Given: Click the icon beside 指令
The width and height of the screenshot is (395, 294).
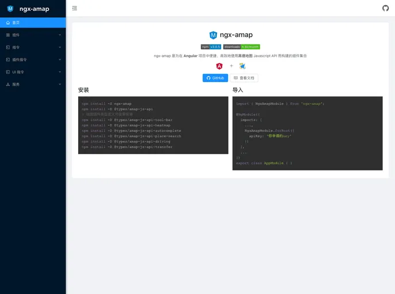Looking at the screenshot, I should coord(8,47).
